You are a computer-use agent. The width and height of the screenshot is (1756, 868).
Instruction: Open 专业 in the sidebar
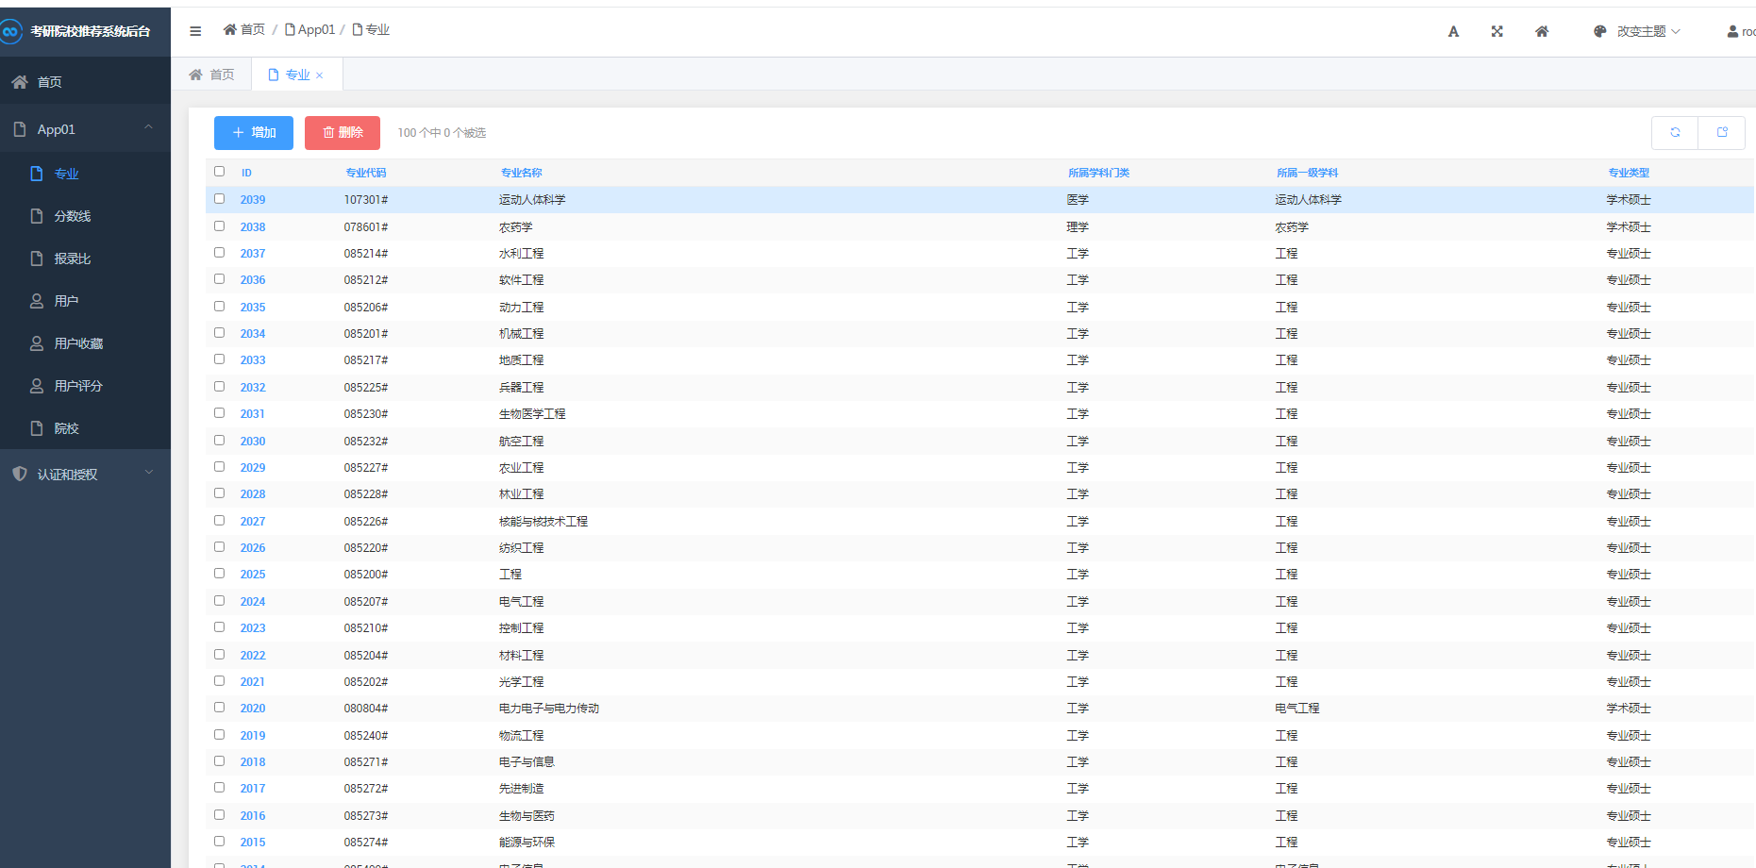[85, 174]
